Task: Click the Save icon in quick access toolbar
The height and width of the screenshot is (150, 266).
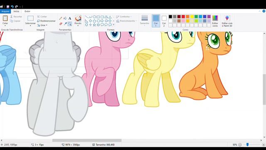Action: pos(8,7)
